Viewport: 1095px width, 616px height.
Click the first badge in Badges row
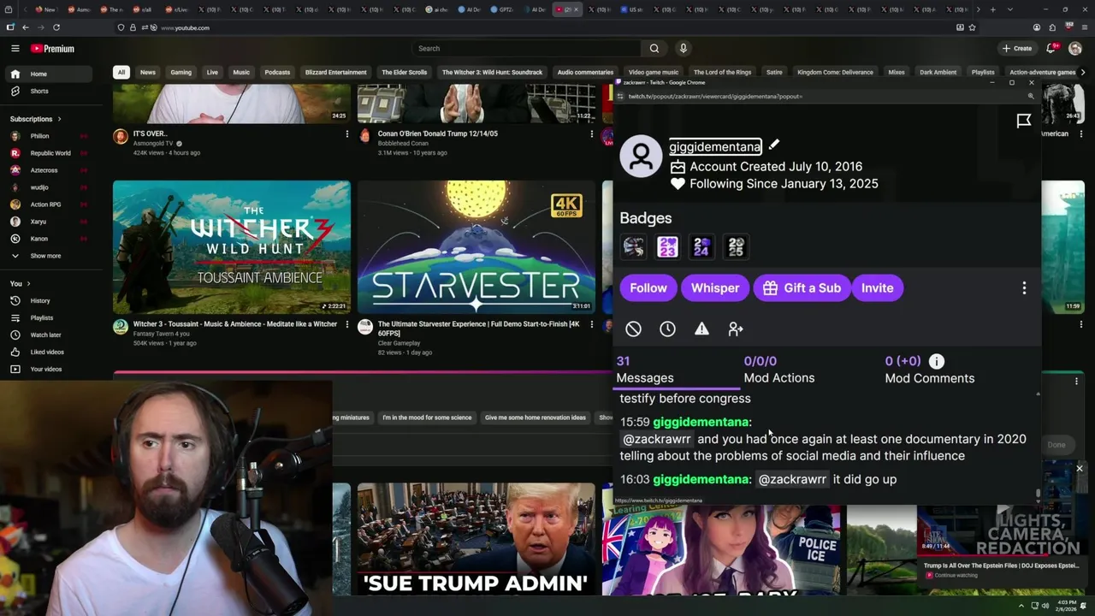point(633,247)
